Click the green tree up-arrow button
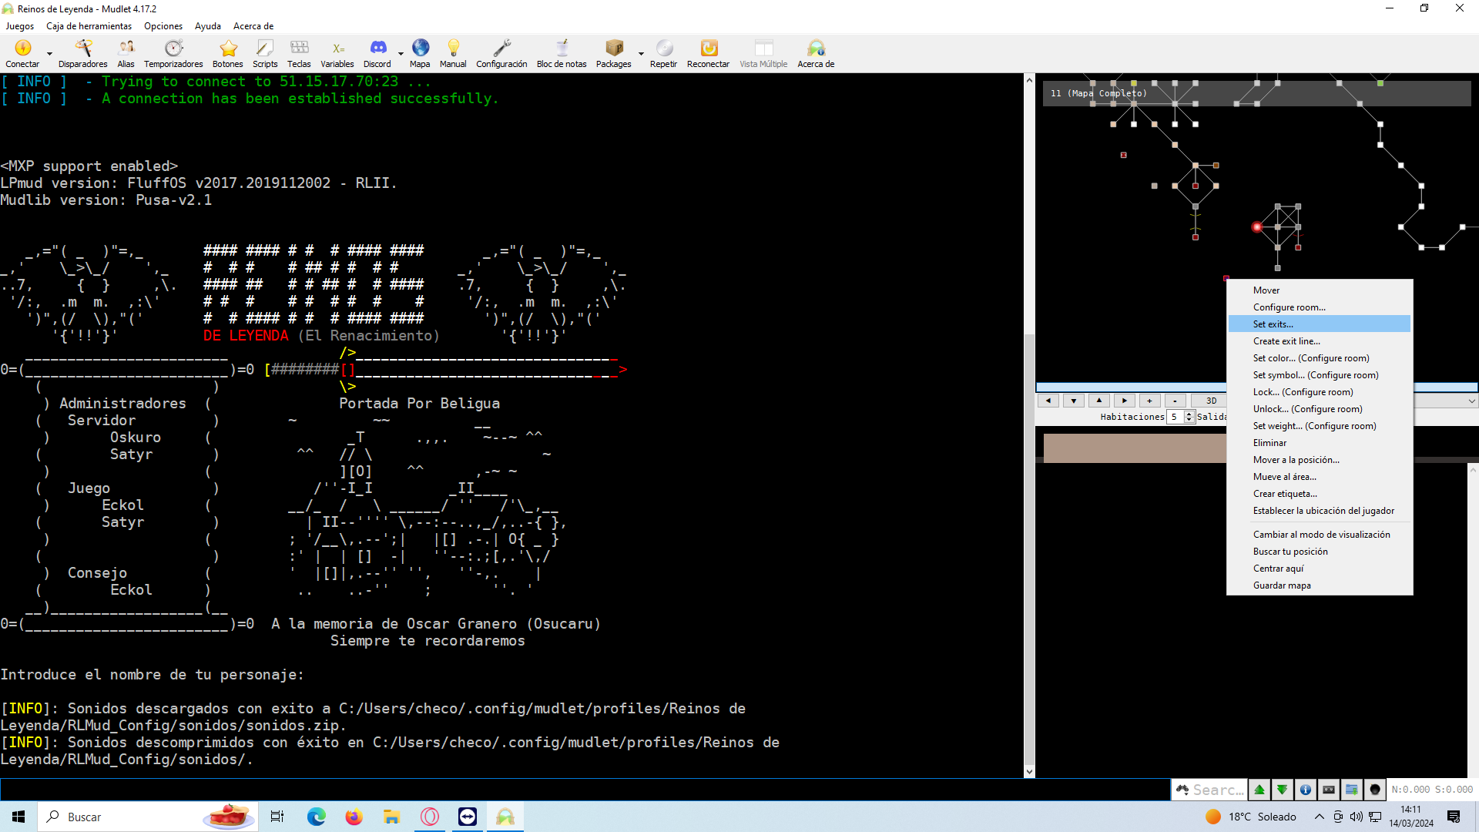Image resolution: width=1479 pixels, height=832 pixels. 1259,790
